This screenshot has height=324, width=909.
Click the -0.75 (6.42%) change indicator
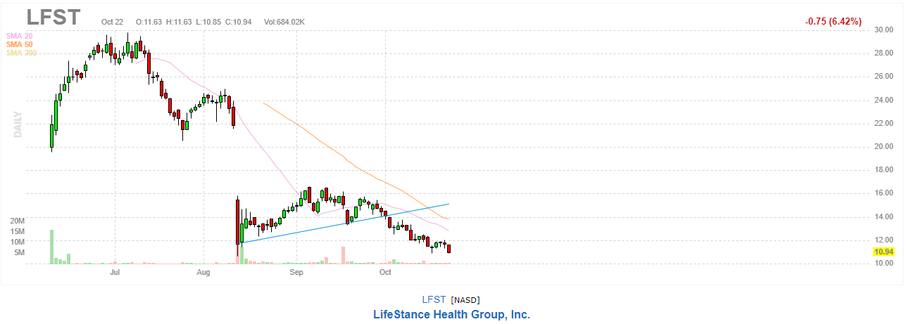[833, 22]
